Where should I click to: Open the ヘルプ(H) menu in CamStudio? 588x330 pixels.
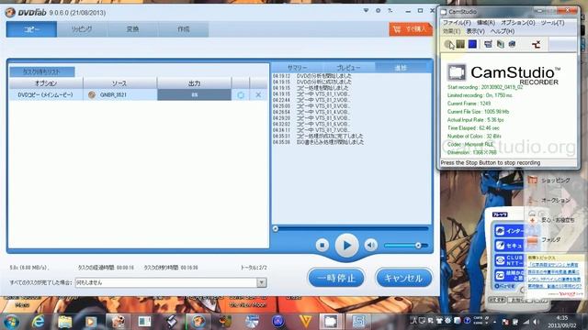[503, 31]
